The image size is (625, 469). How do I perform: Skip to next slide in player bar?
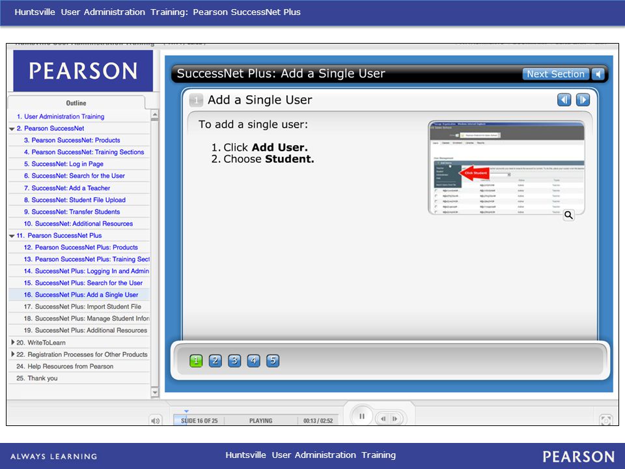coord(395,419)
